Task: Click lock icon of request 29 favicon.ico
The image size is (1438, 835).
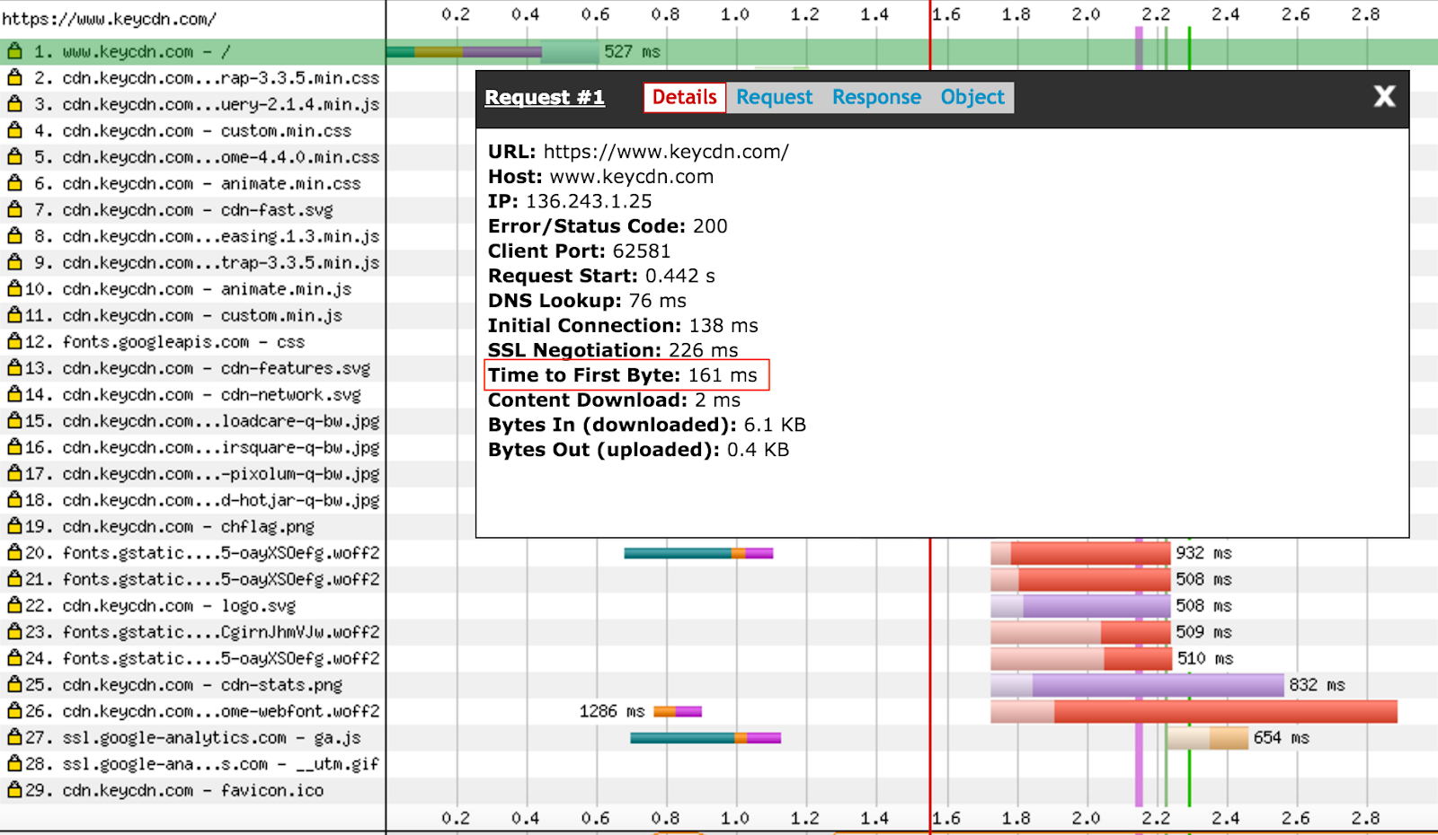Action: coord(14,790)
